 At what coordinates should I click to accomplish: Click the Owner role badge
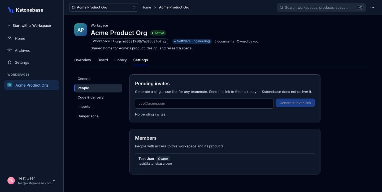pyautogui.click(x=163, y=159)
